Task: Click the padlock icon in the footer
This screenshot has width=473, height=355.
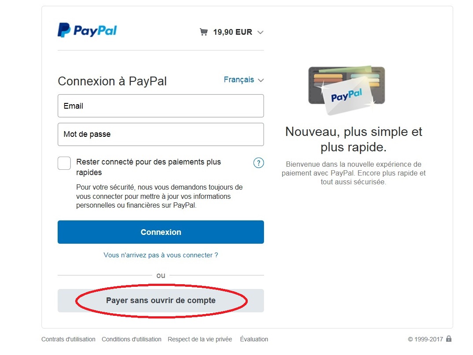Action: (x=448, y=339)
